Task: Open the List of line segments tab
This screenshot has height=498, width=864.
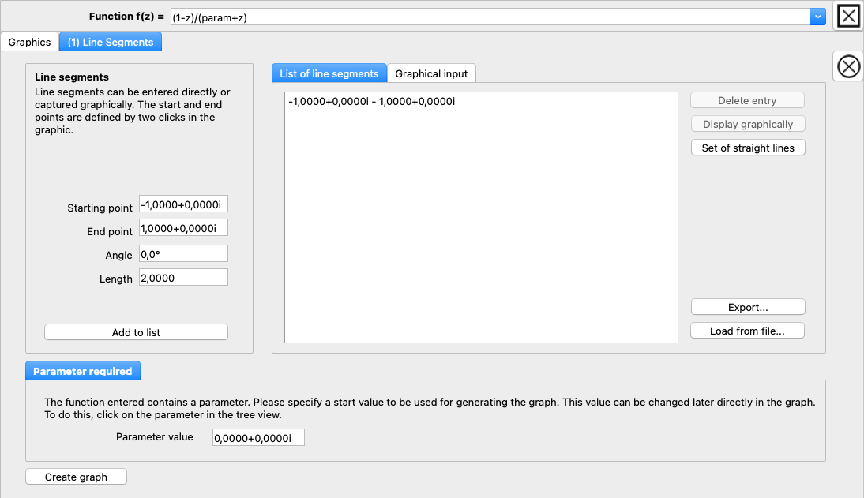Action: [x=329, y=73]
